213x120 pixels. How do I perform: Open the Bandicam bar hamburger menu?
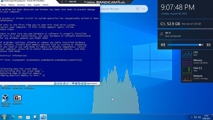62,2
